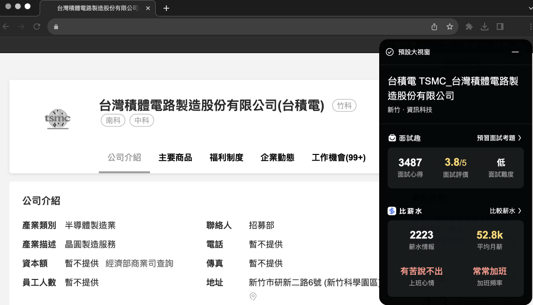Click the 比薪水 dollar icon
The image size is (533, 305).
[x=392, y=211]
